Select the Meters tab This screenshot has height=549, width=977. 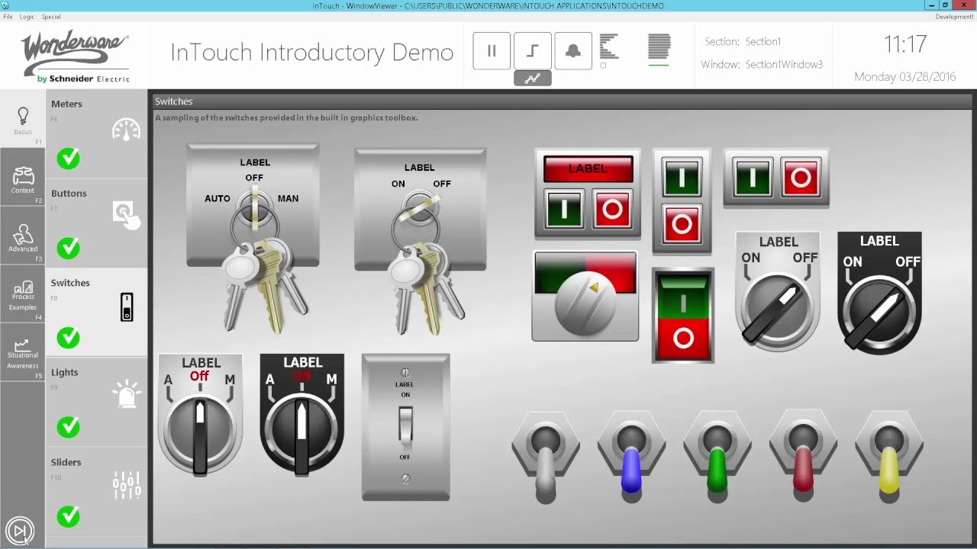(96, 134)
